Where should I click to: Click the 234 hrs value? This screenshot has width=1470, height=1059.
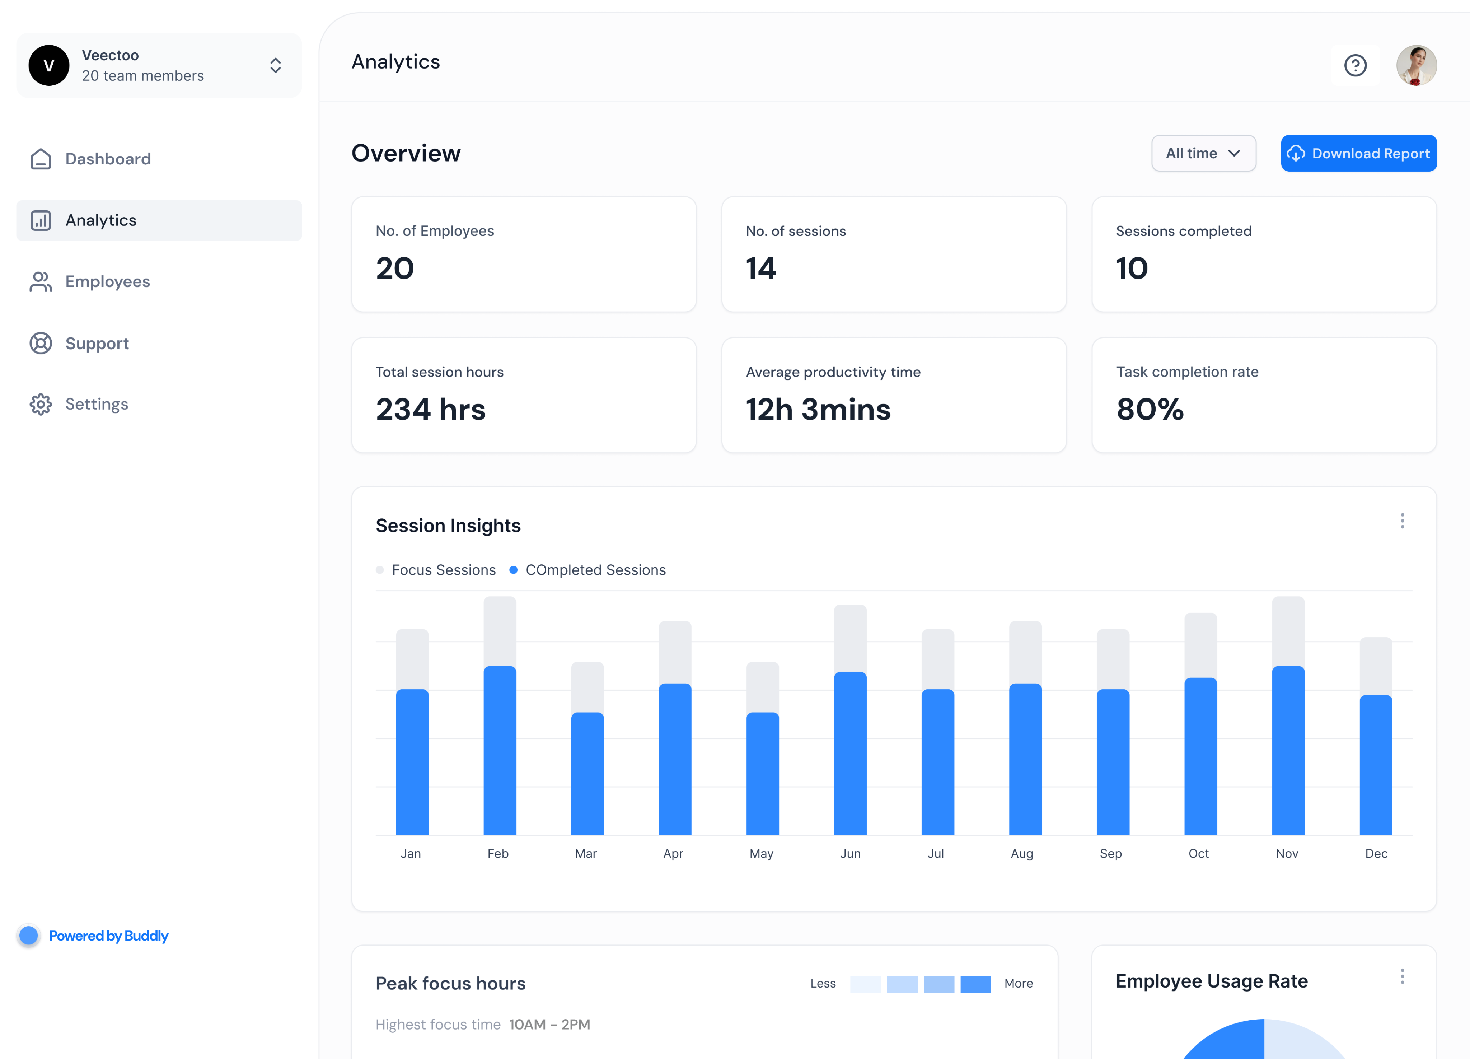(x=430, y=409)
